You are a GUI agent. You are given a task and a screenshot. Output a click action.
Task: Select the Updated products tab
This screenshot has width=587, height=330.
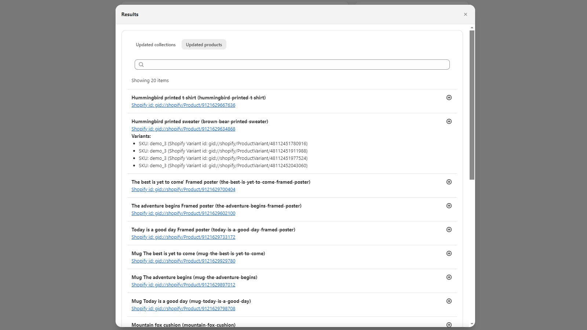tap(204, 45)
